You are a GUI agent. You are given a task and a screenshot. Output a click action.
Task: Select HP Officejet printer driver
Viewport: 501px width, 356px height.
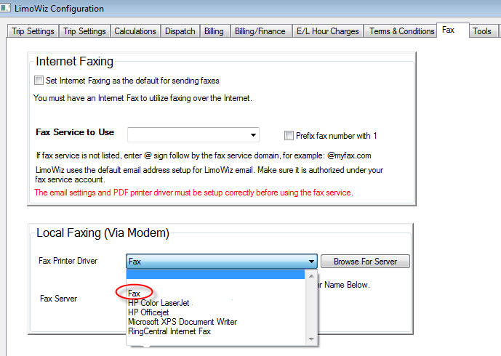point(148,312)
